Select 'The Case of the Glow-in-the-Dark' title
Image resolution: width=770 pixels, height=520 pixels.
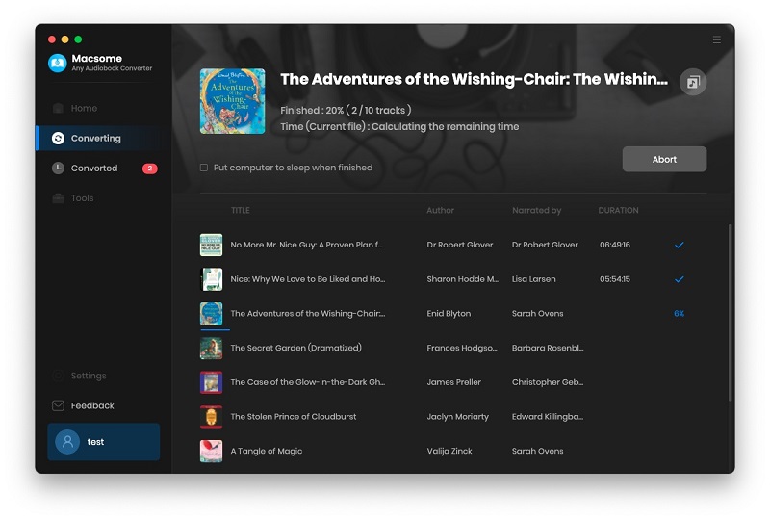click(x=308, y=382)
